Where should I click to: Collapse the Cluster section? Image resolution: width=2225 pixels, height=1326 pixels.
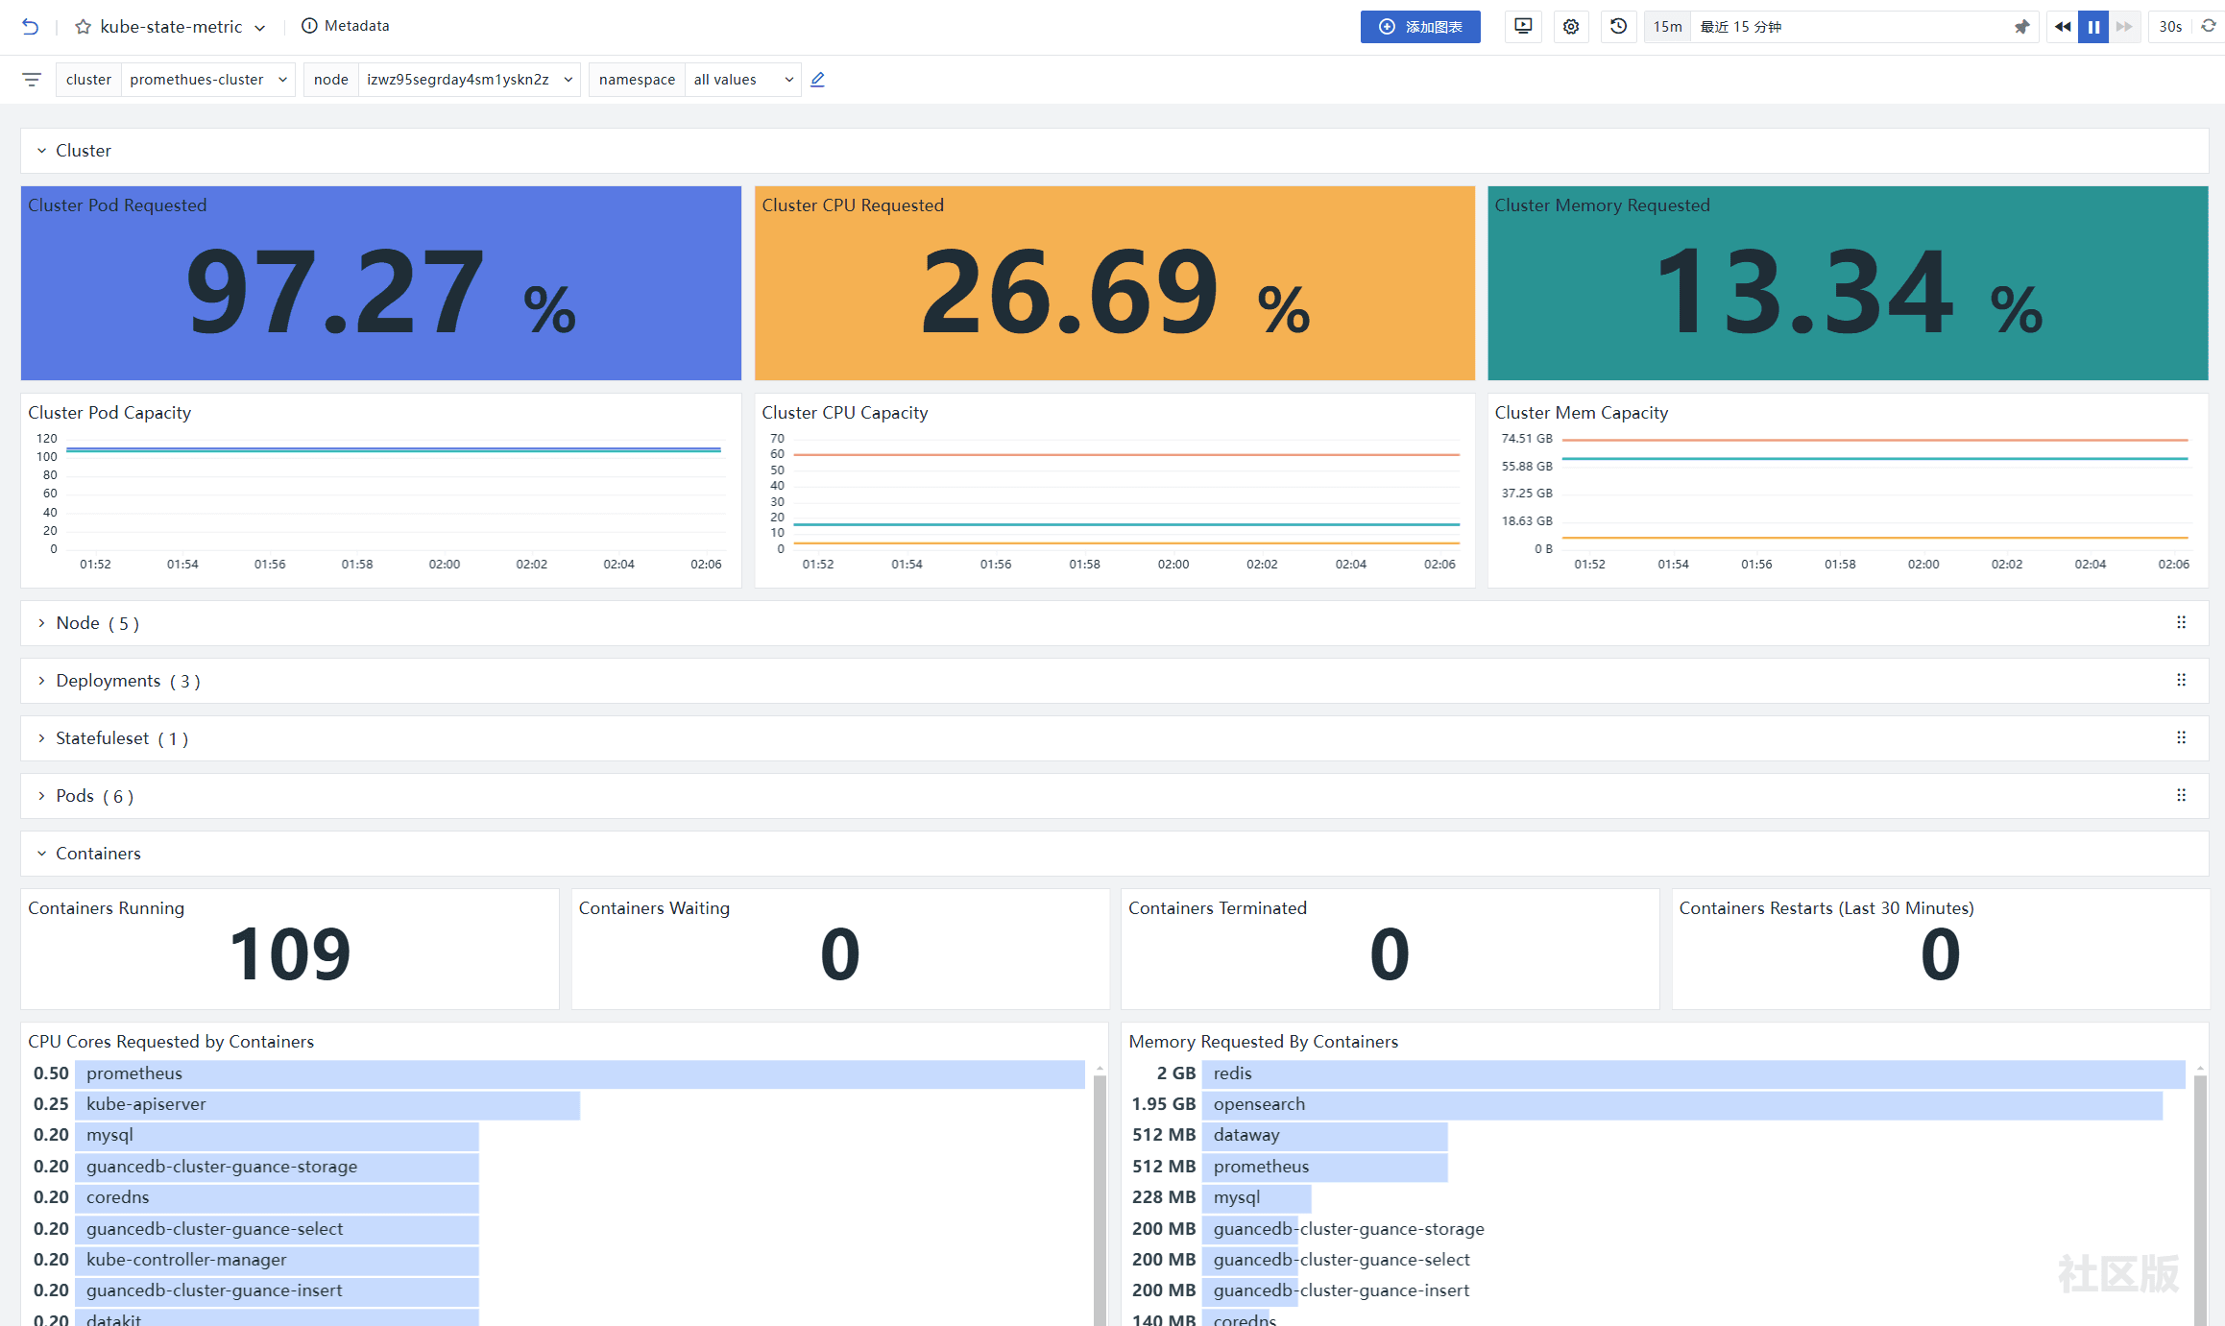(41, 151)
